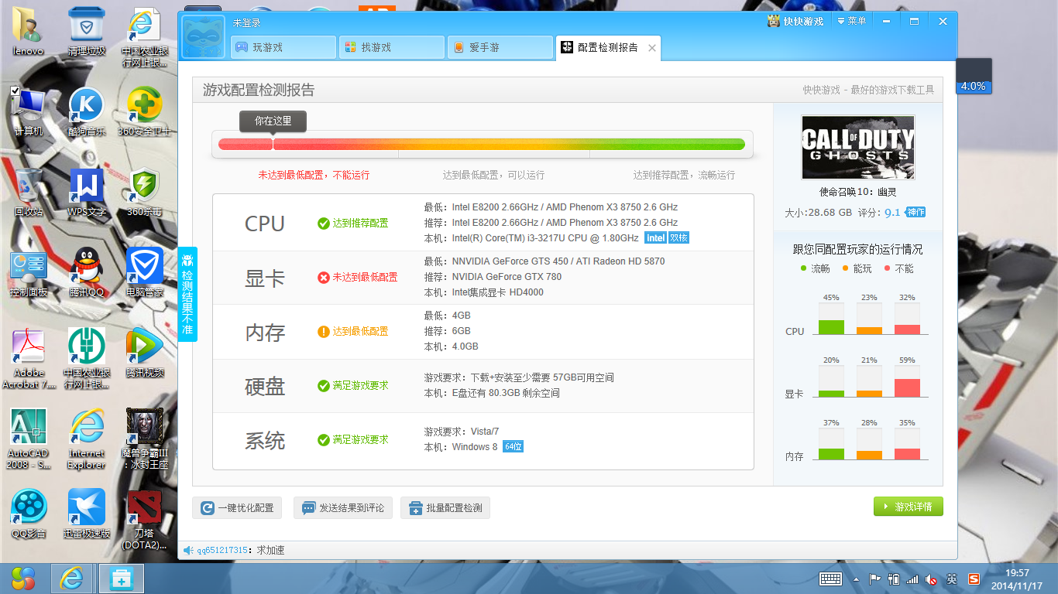Open the Action Center flag icon
Screen dimensions: 1058x594
click(x=874, y=579)
